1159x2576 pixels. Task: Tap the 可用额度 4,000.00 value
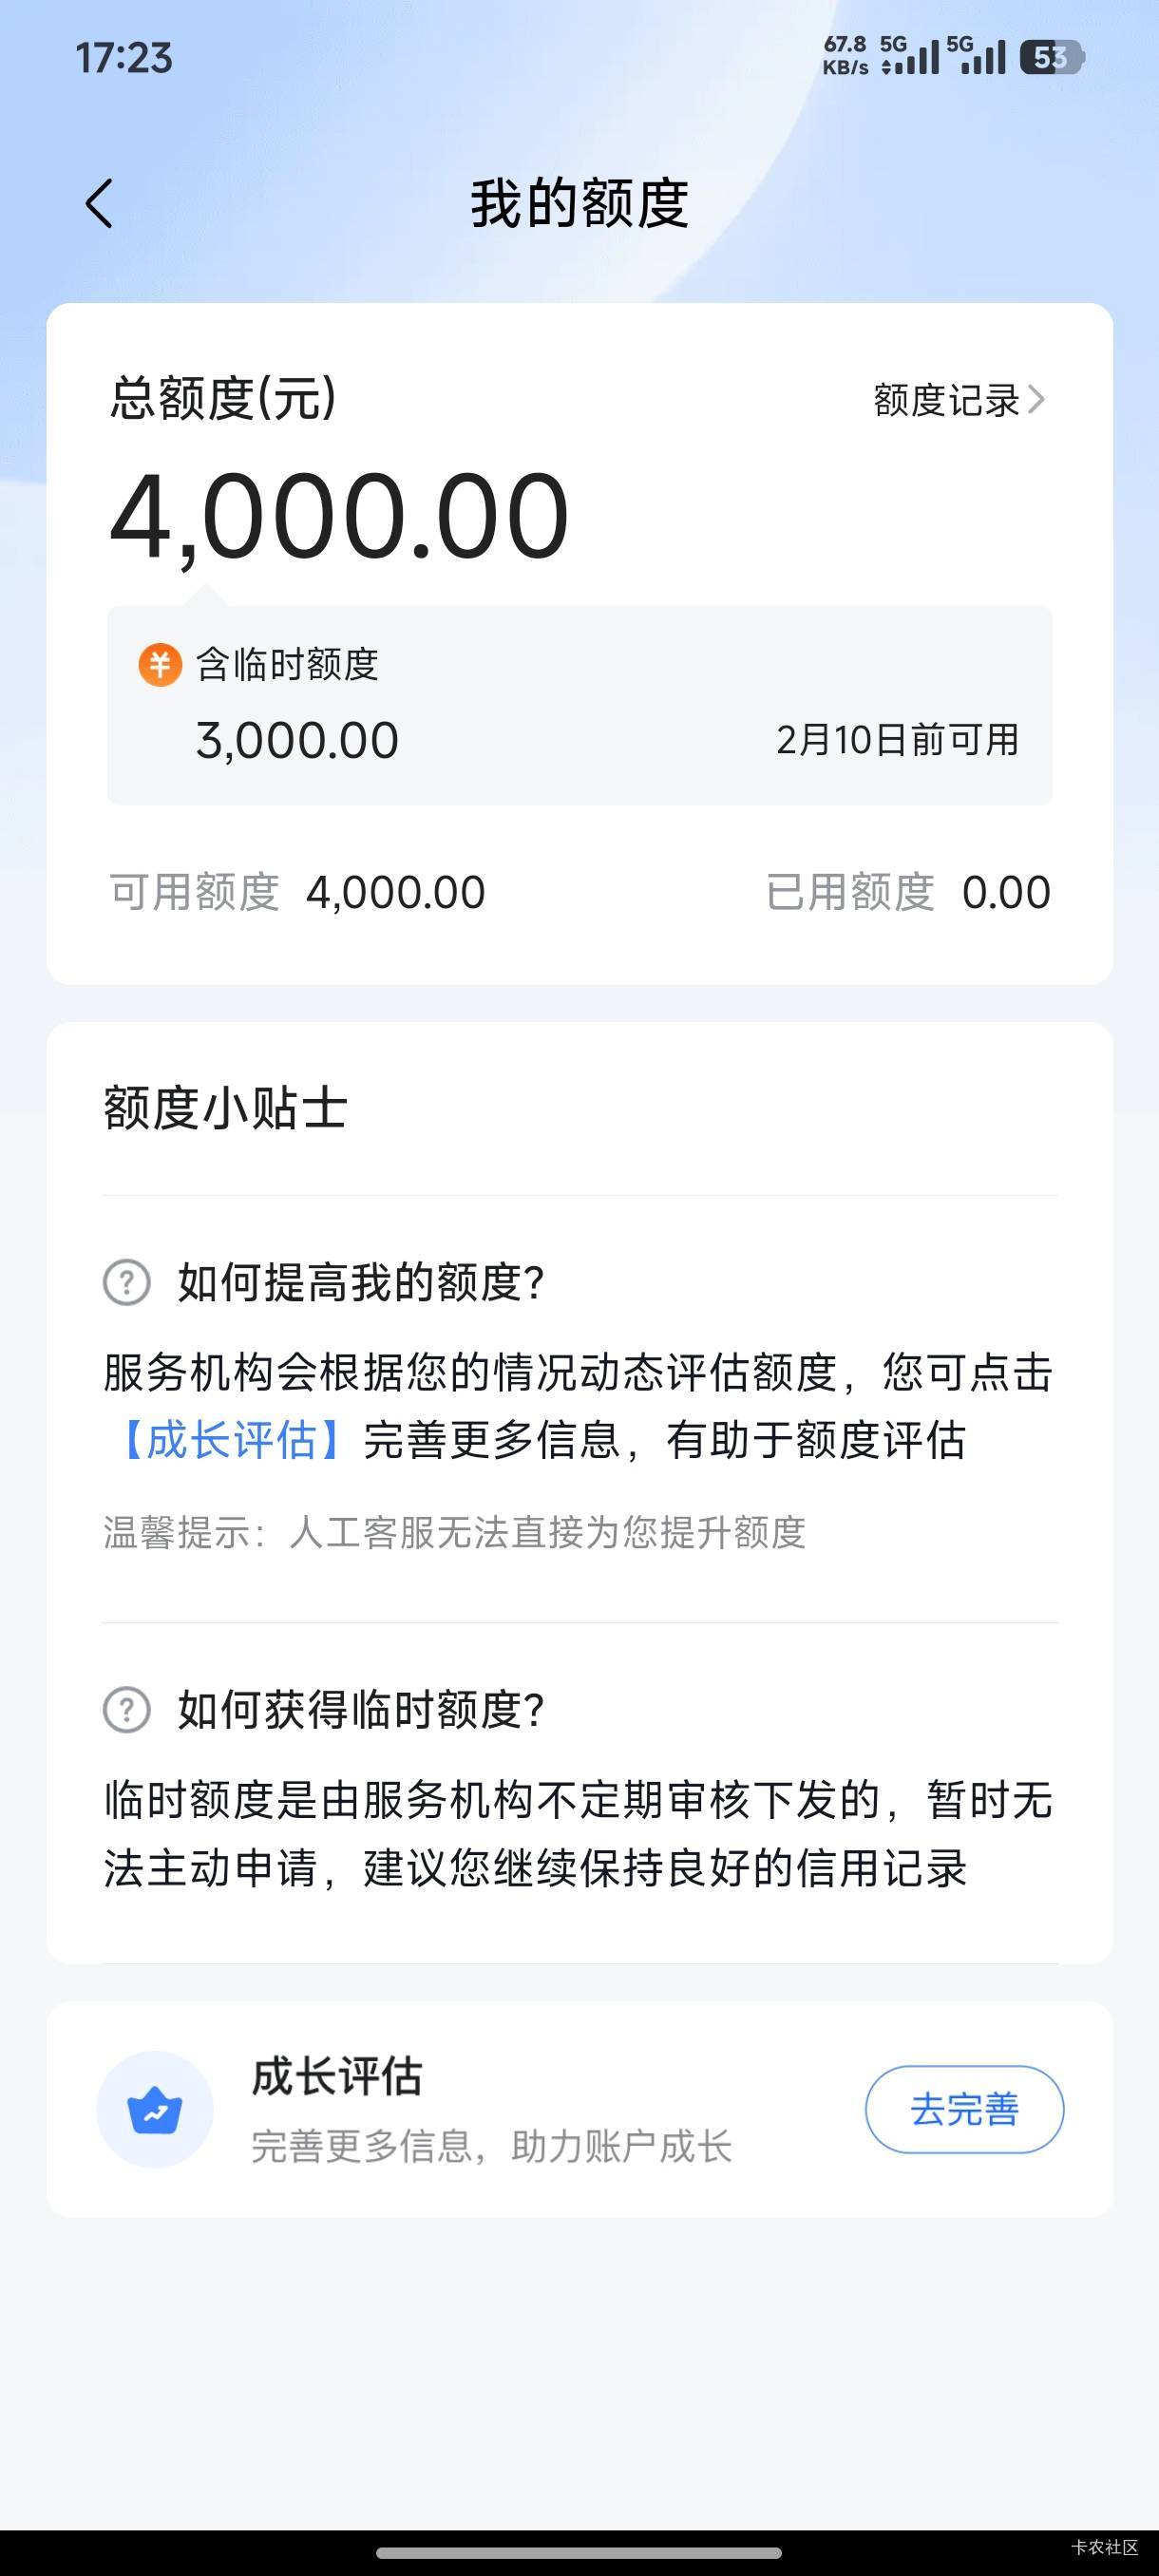pyautogui.click(x=395, y=892)
